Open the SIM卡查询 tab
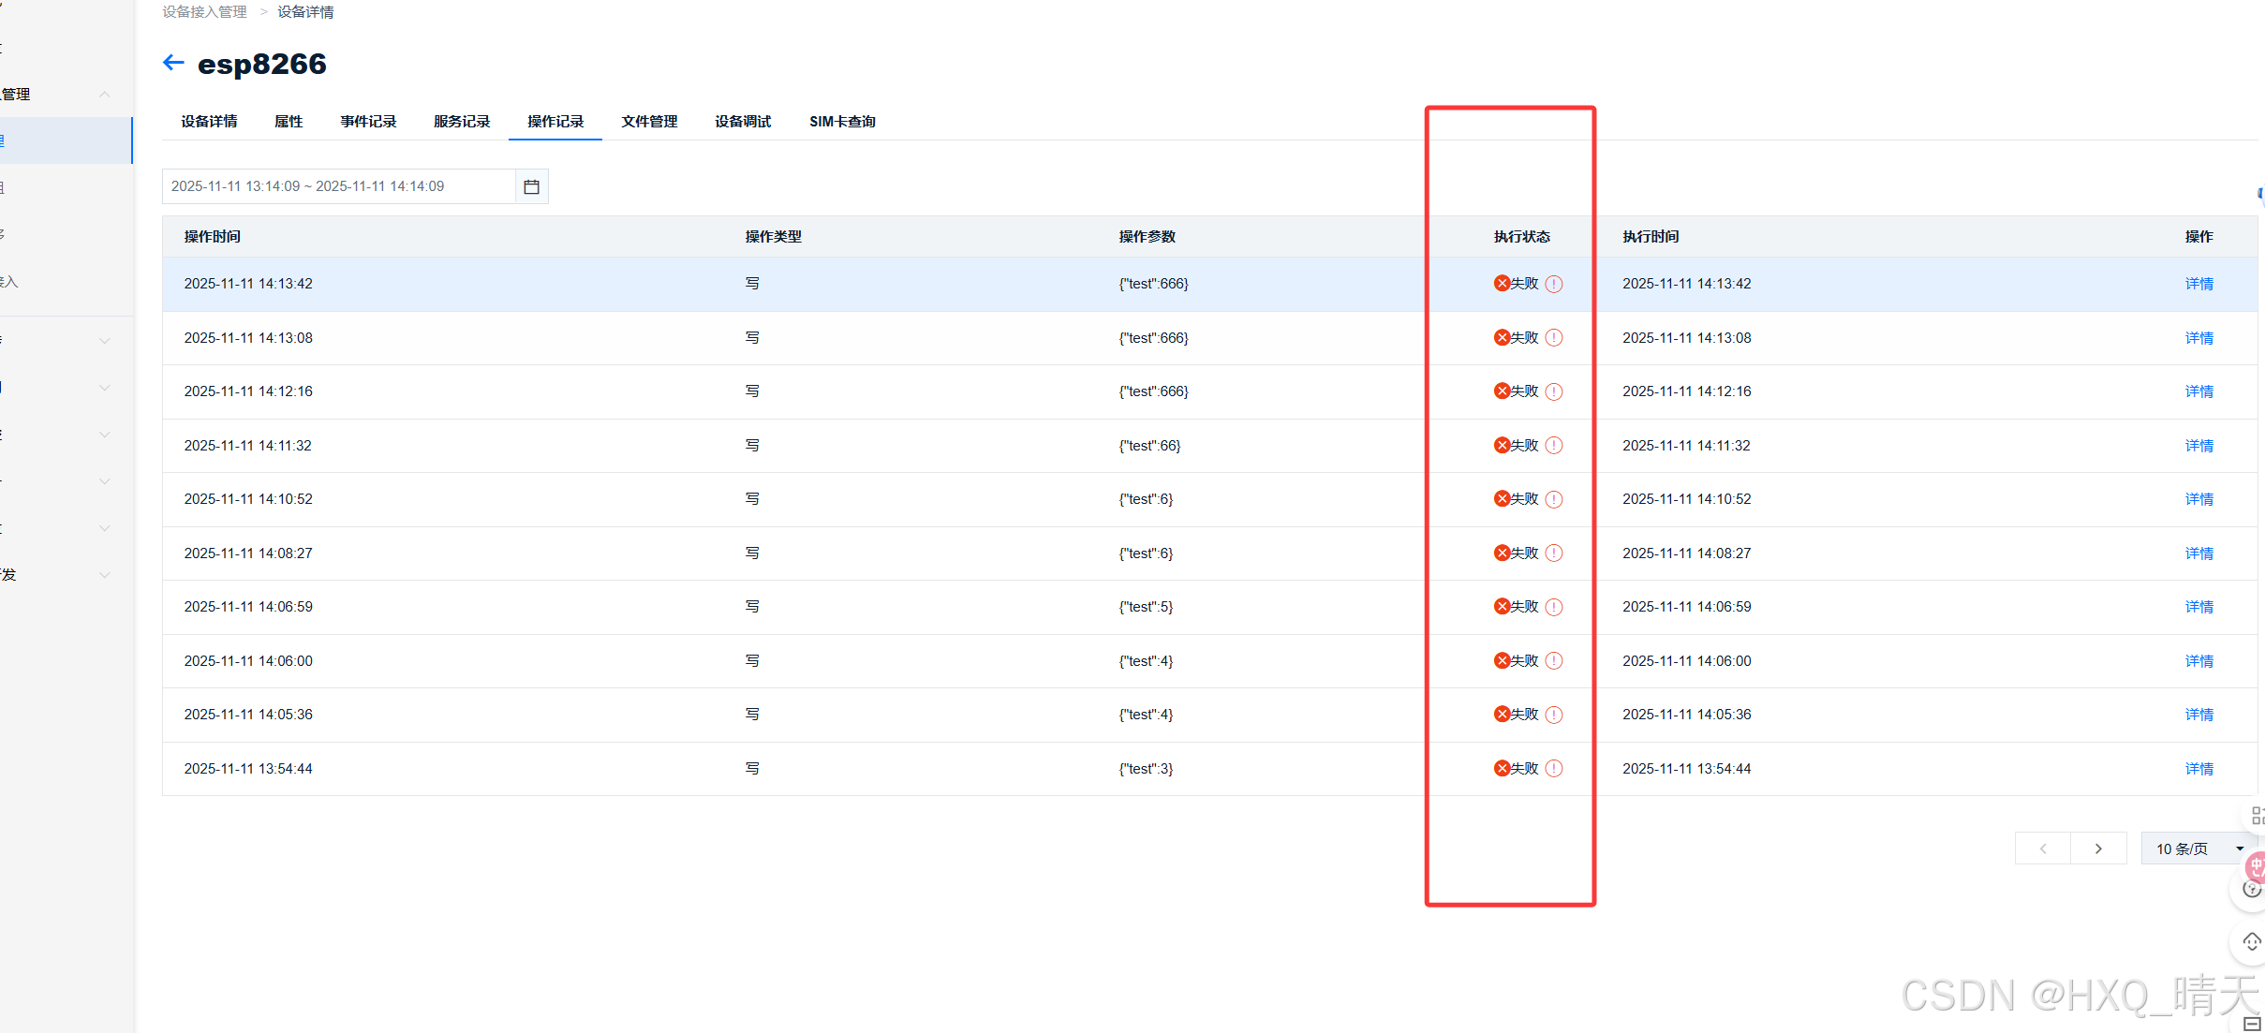 coord(842,122)
